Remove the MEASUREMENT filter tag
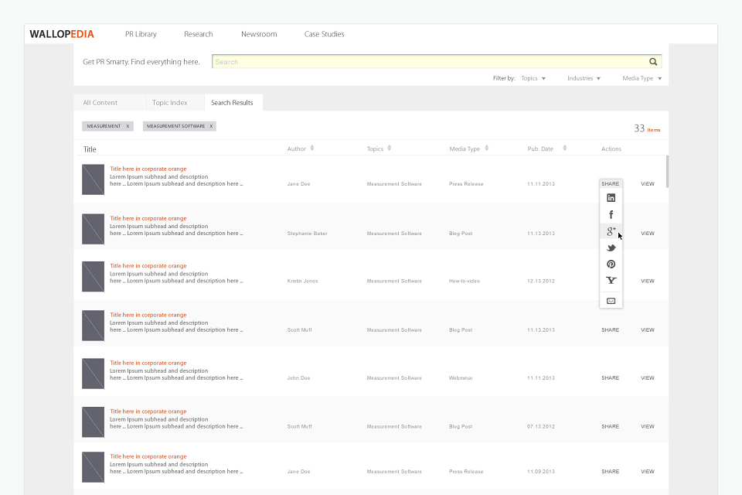742x495 pixels. pyautogui.click(x=128, y=126)
